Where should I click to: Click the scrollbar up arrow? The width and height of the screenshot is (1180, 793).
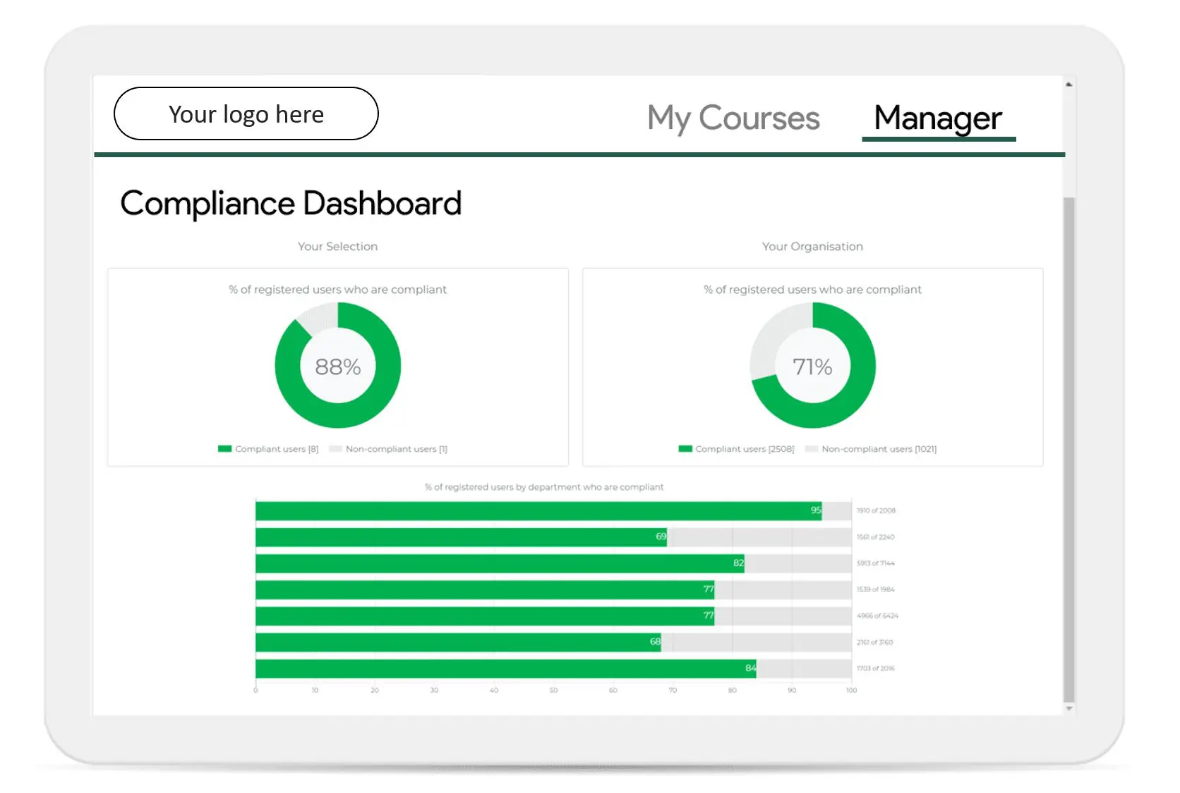click(1069, 85)
